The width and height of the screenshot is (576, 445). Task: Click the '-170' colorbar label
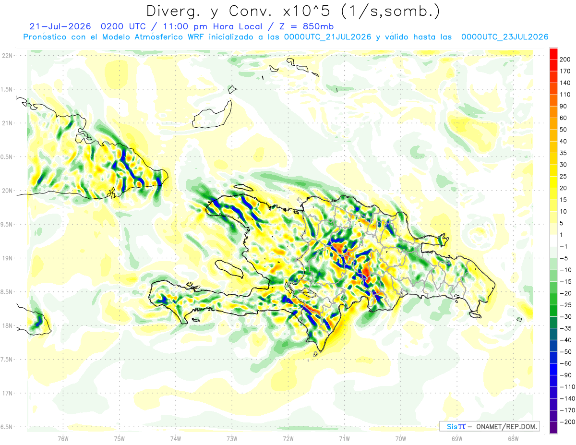(x=568, y=410)
